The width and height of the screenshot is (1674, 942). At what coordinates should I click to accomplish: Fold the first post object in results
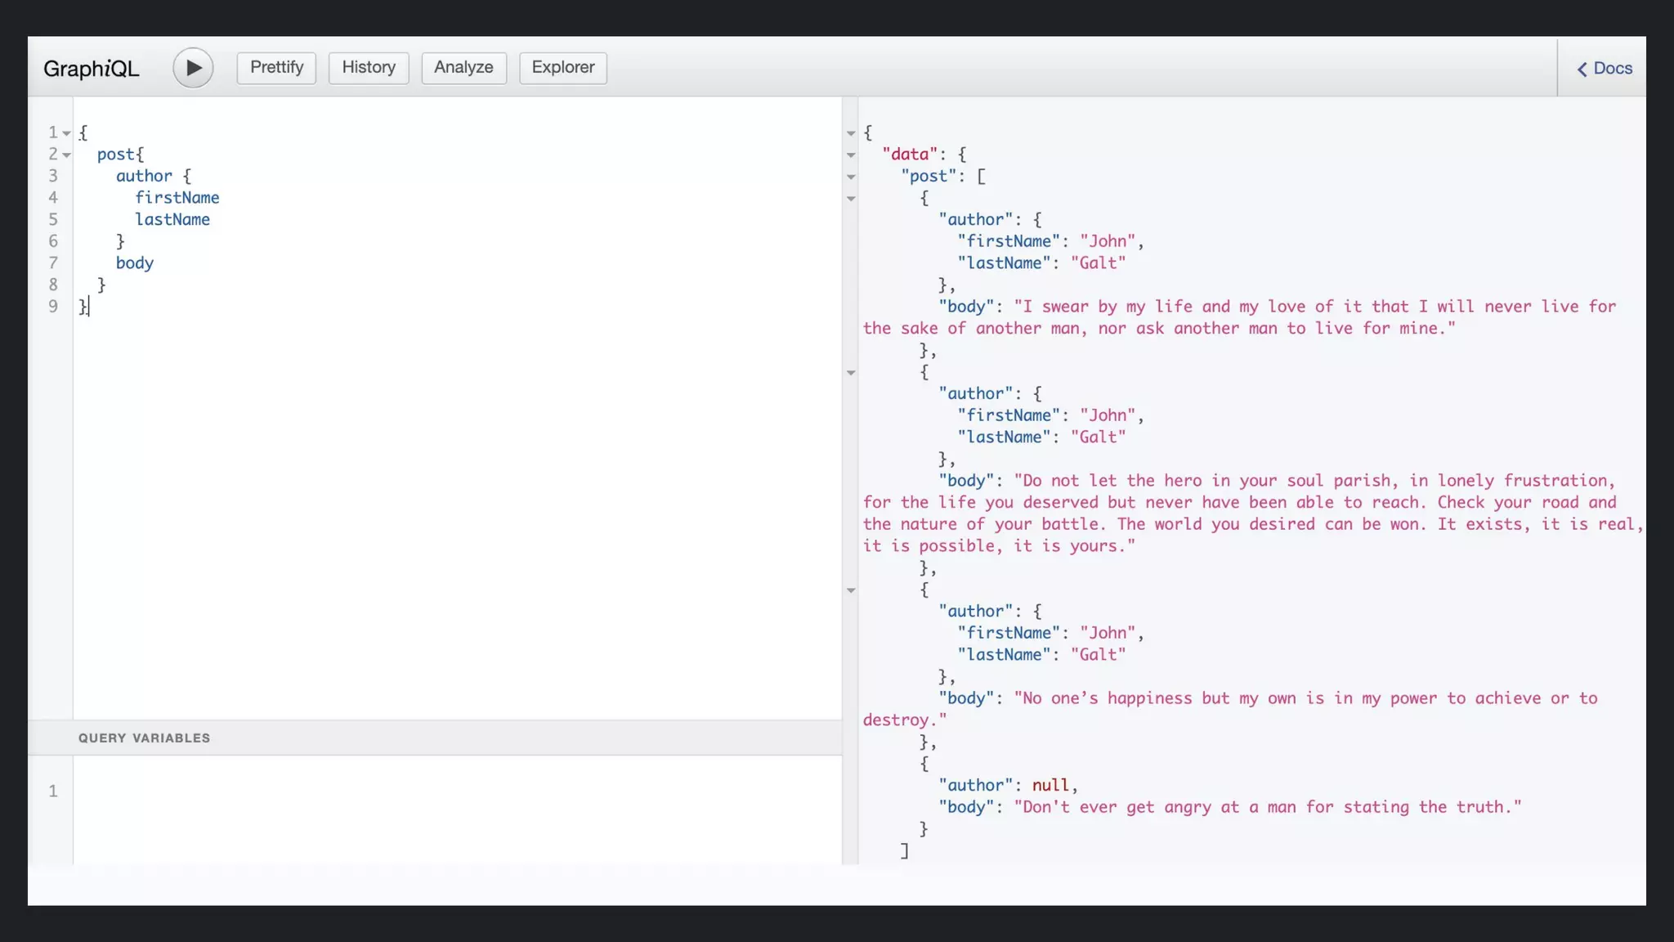(851, 199)
